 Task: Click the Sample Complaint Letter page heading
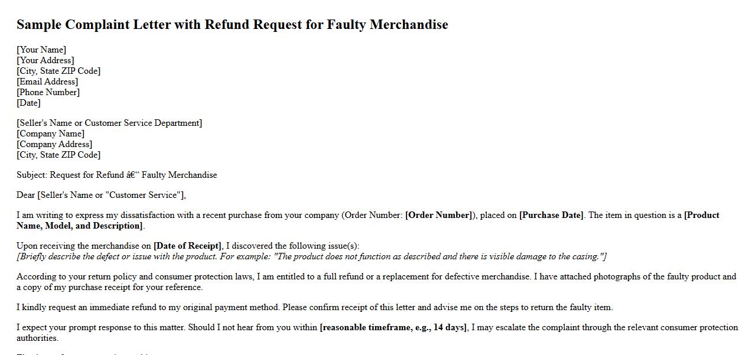(232, 25)
